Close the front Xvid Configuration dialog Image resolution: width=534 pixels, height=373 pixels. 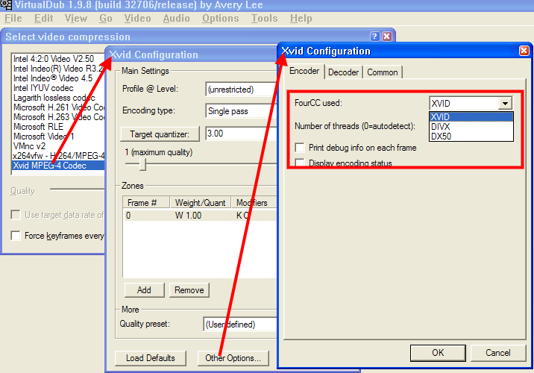[524, 51]
